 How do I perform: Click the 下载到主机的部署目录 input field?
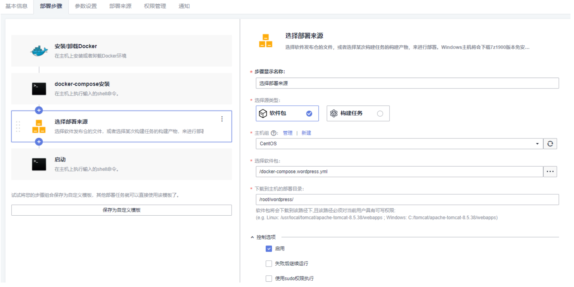click(407, 200)
